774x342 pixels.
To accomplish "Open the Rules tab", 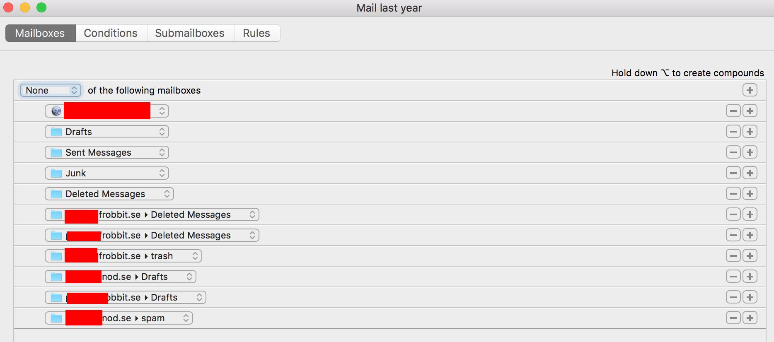I will click(x=256, y=33).
